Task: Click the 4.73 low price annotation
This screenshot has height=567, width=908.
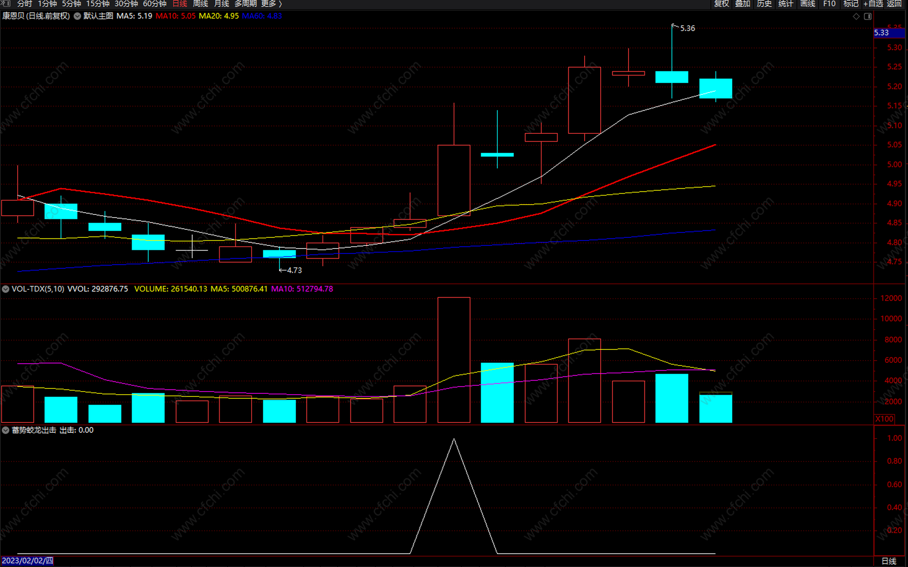Action: coord(294,270)
